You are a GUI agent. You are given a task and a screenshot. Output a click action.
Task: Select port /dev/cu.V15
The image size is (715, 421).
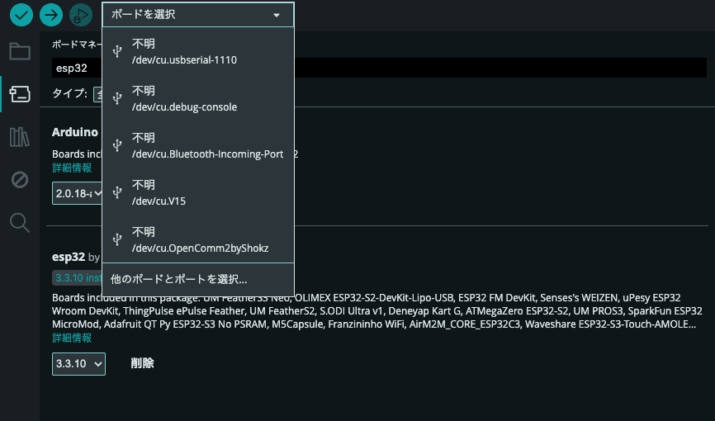198,192
